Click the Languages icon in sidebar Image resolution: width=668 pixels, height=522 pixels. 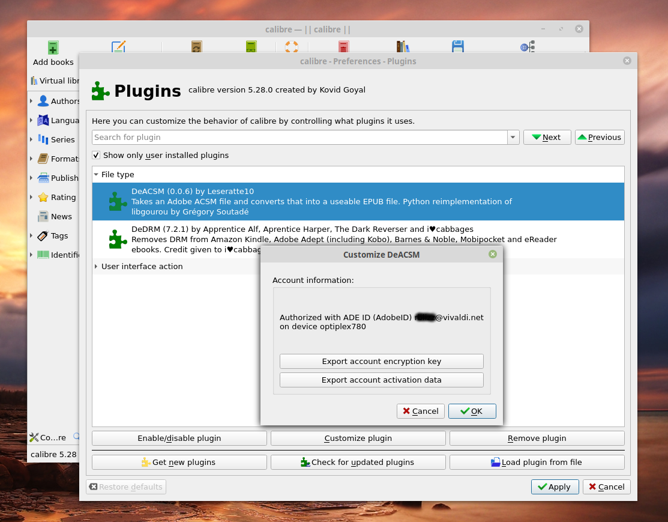(x=43, y=120)
